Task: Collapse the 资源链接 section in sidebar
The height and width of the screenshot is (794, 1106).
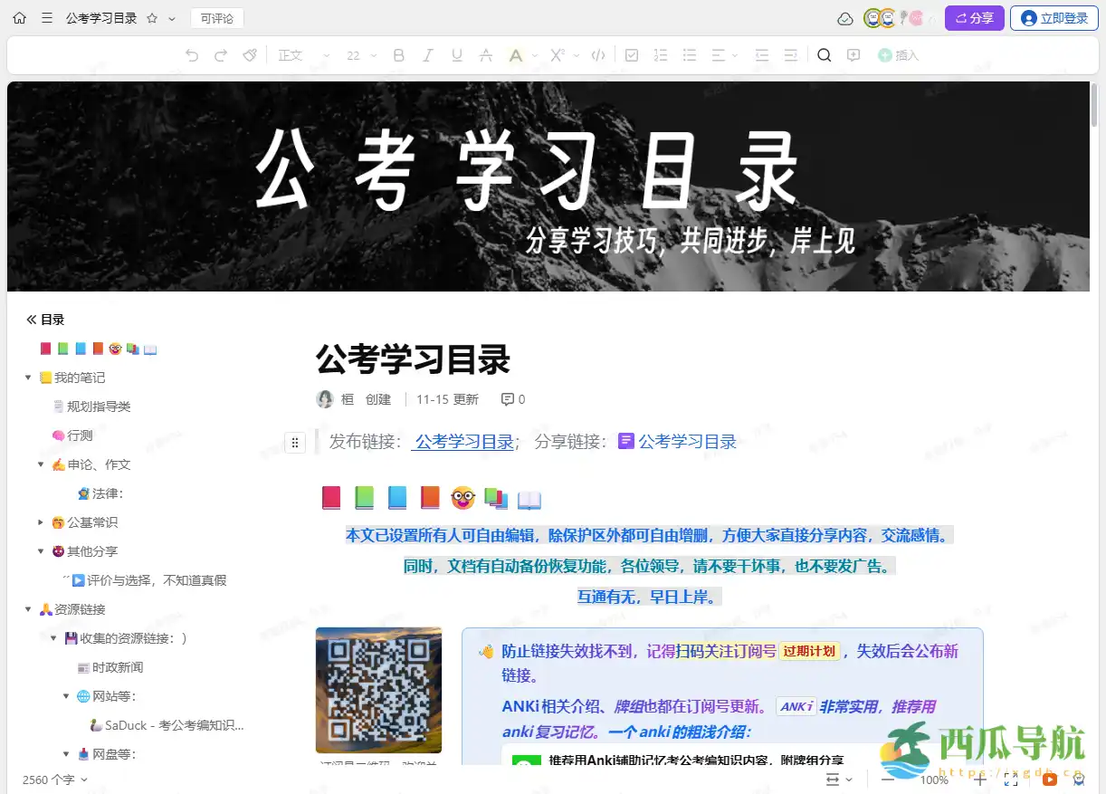Action: pos(27,609)
